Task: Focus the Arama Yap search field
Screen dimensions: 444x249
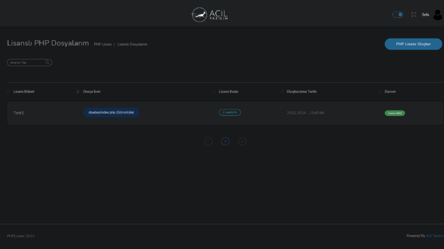Action: [30, 63]
